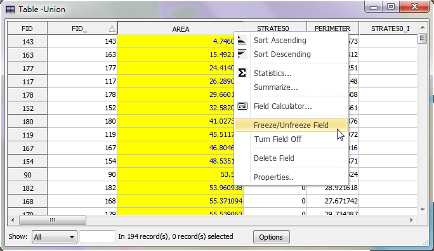Viewport: 434px width, 251px height.
Task: Select row header FID 178
Action: [27, 95]
